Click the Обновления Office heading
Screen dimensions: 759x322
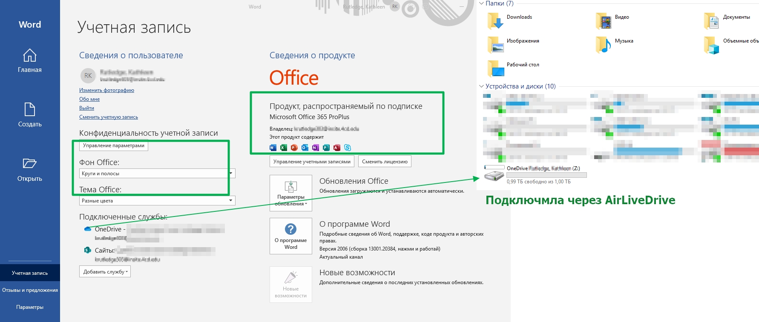[354, 181]
